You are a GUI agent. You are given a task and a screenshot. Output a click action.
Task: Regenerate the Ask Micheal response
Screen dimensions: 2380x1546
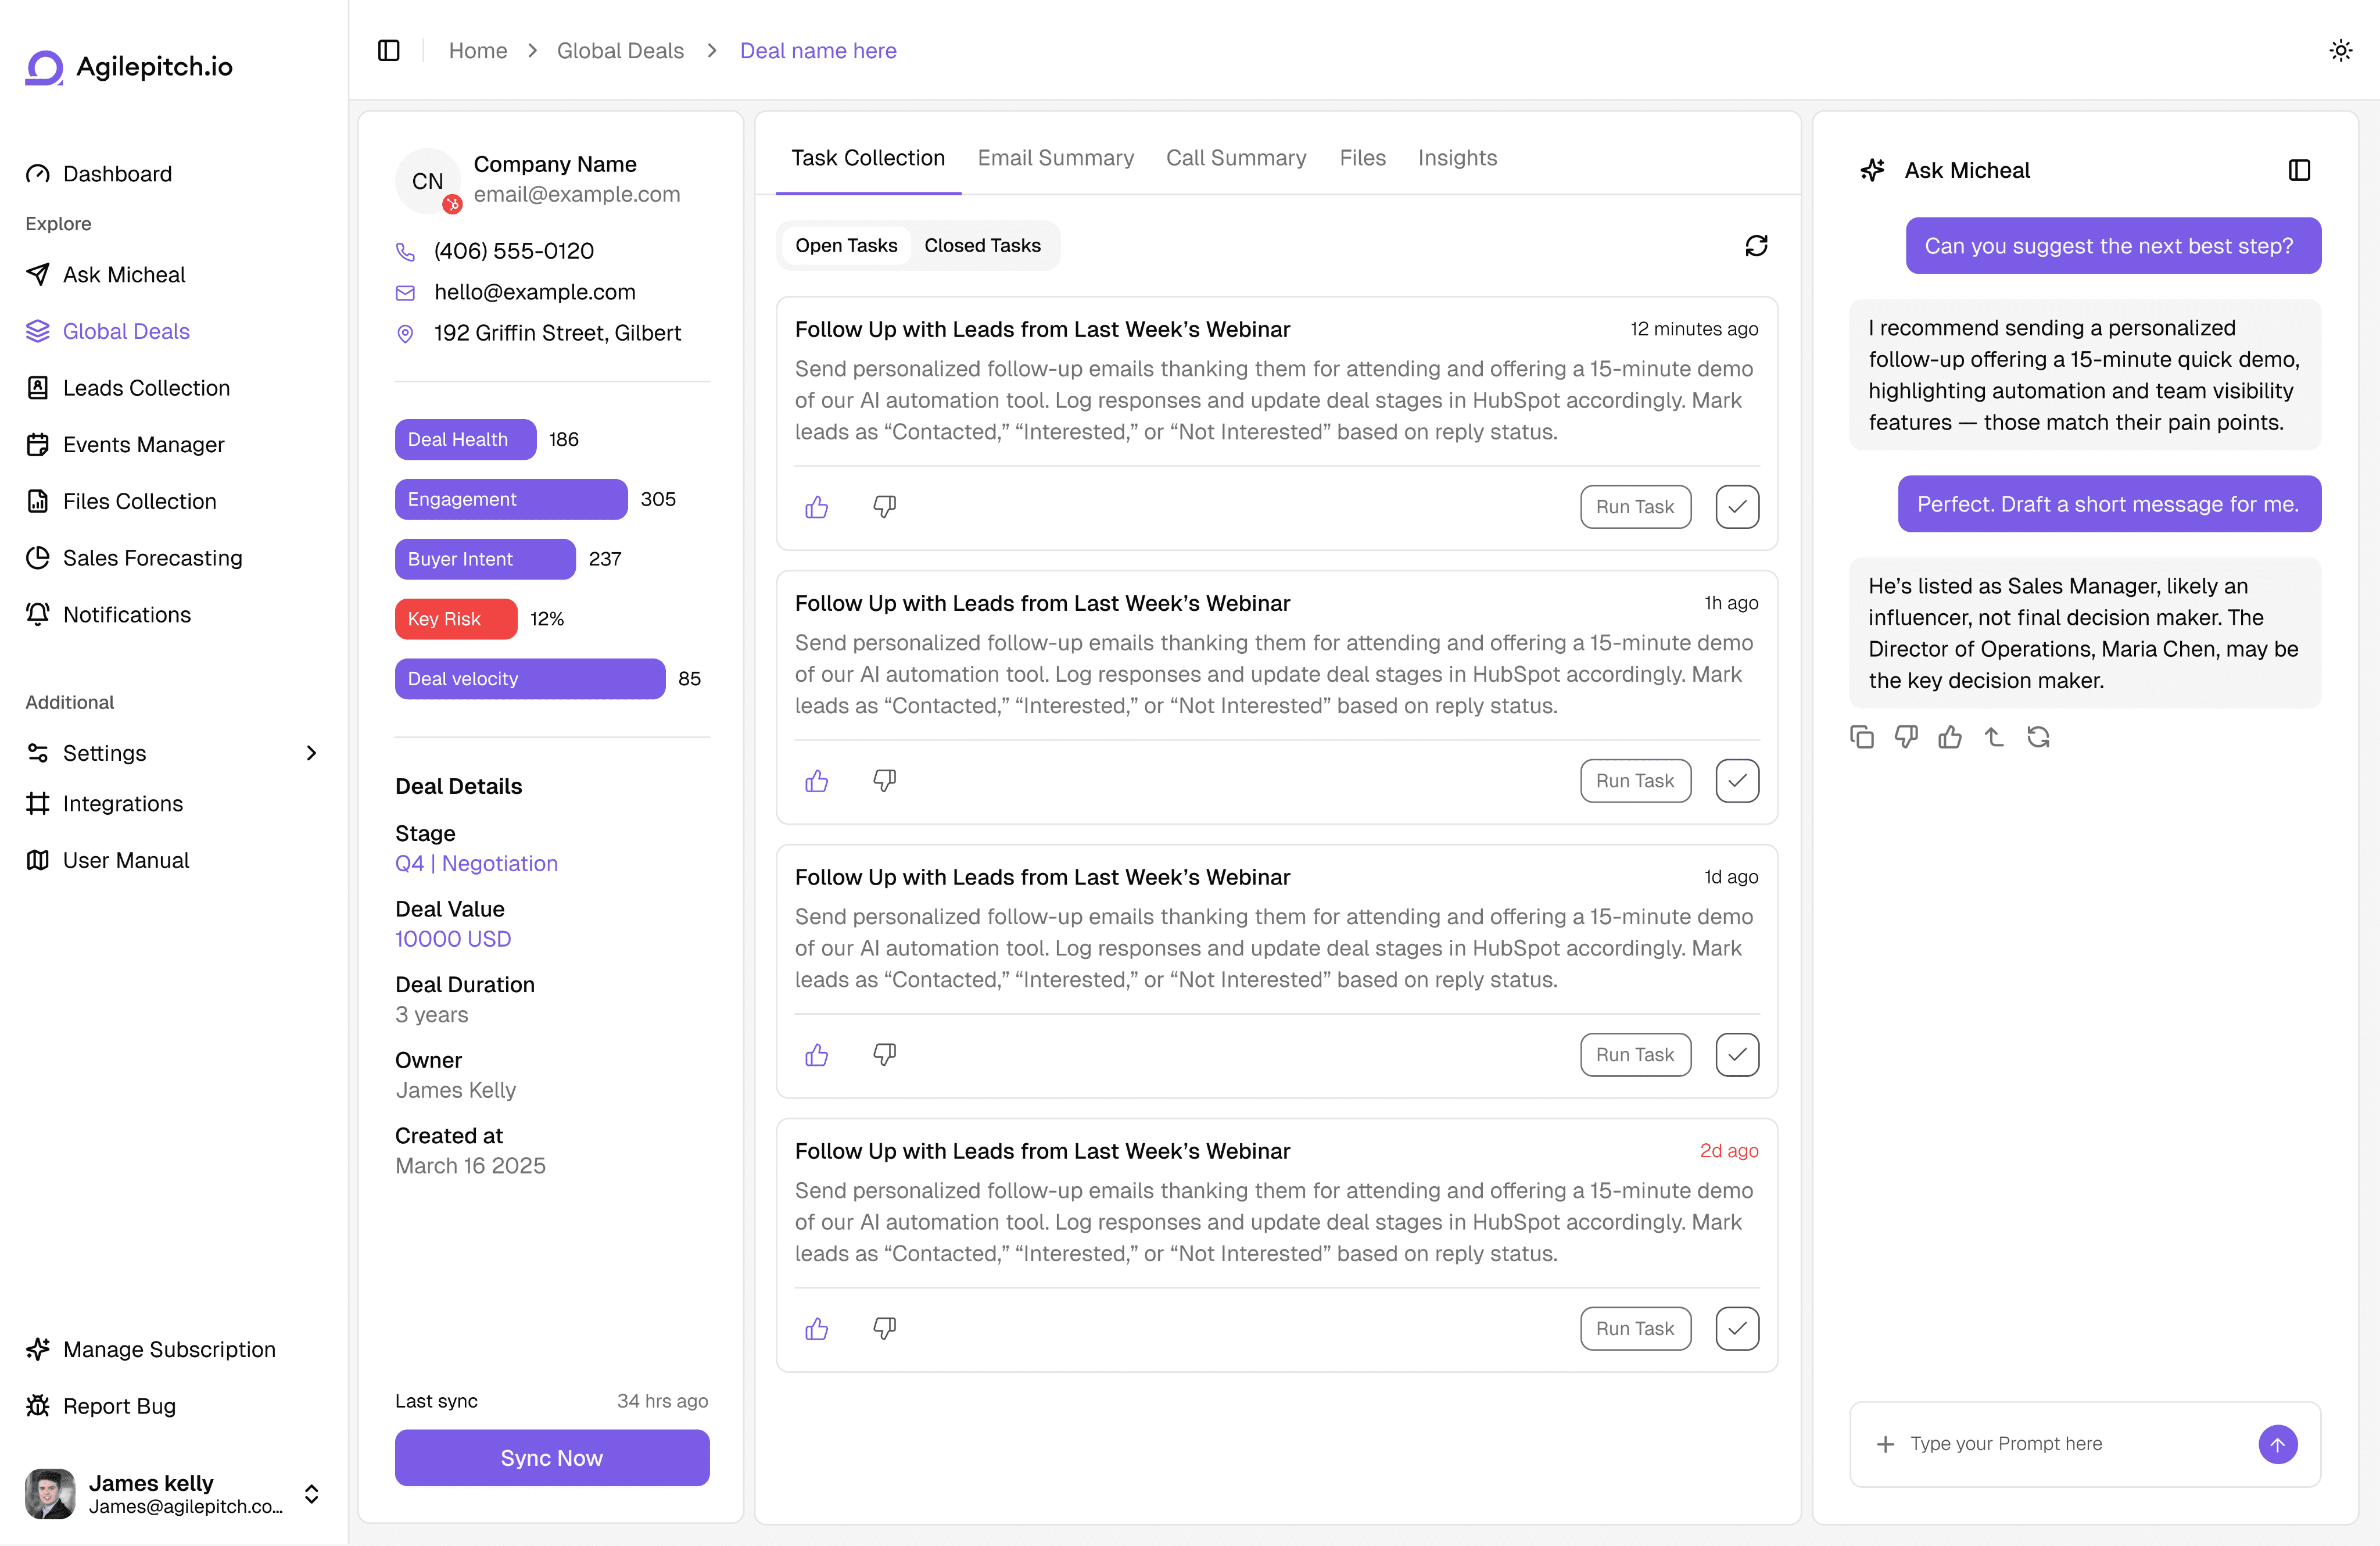[2038, 737]
